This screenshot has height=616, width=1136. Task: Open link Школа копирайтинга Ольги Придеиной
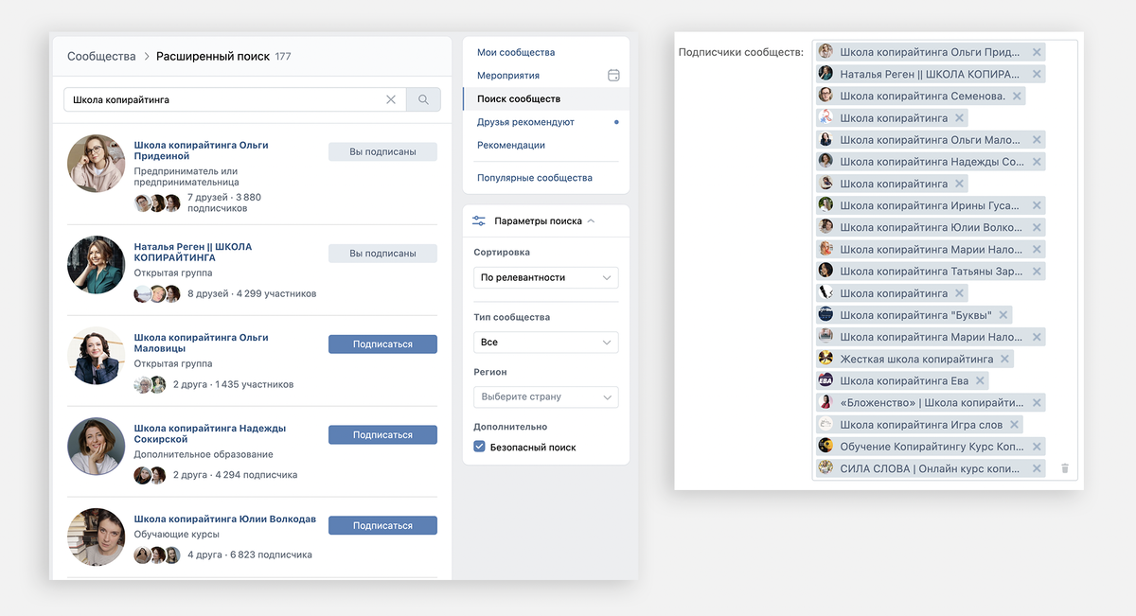click(201, 150)
